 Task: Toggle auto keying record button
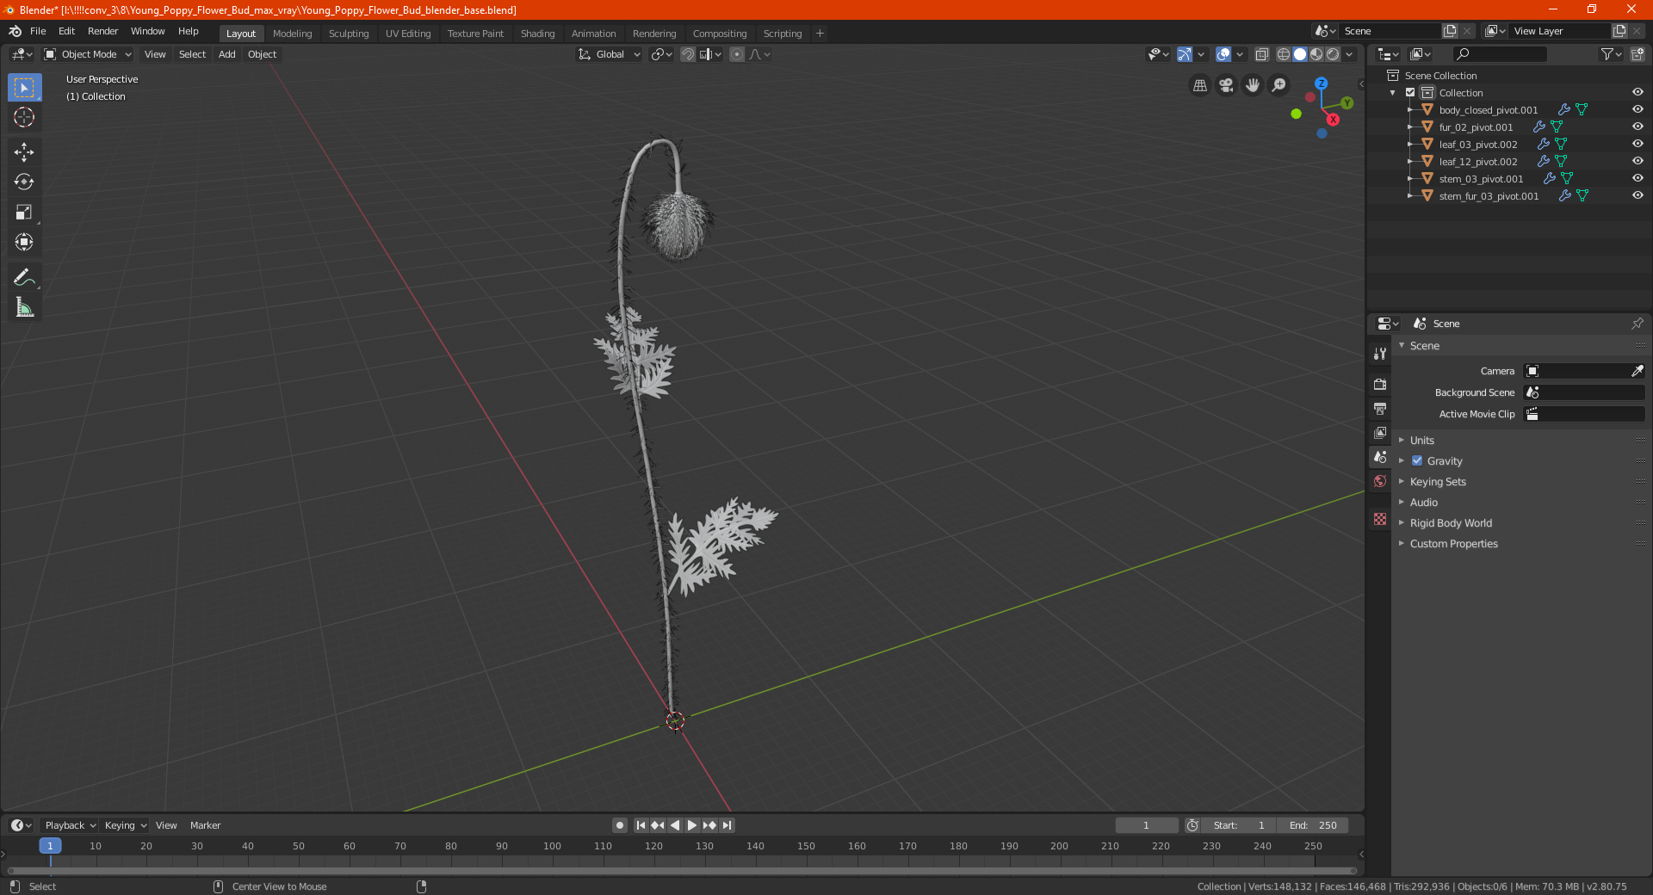click(620, 825)
